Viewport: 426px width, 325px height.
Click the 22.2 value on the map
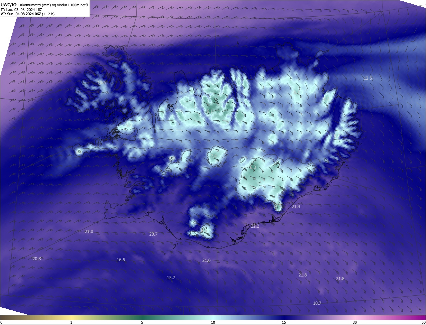tap(255, 226)
